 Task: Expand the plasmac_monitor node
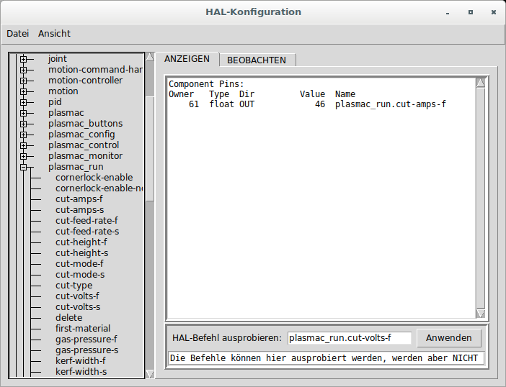click(23, 156)
